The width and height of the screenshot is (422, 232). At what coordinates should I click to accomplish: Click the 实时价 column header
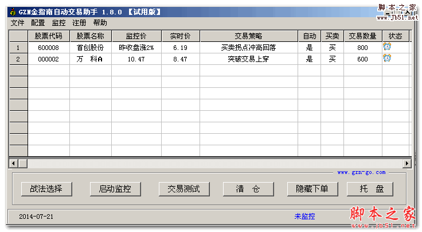[x=181, y=36]
